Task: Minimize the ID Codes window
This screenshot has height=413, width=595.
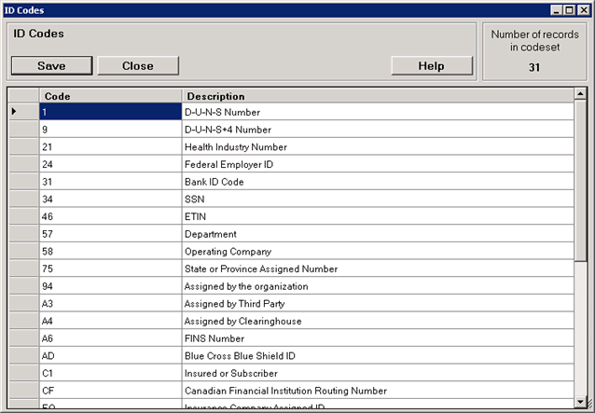Action: (x=557, y=9)
